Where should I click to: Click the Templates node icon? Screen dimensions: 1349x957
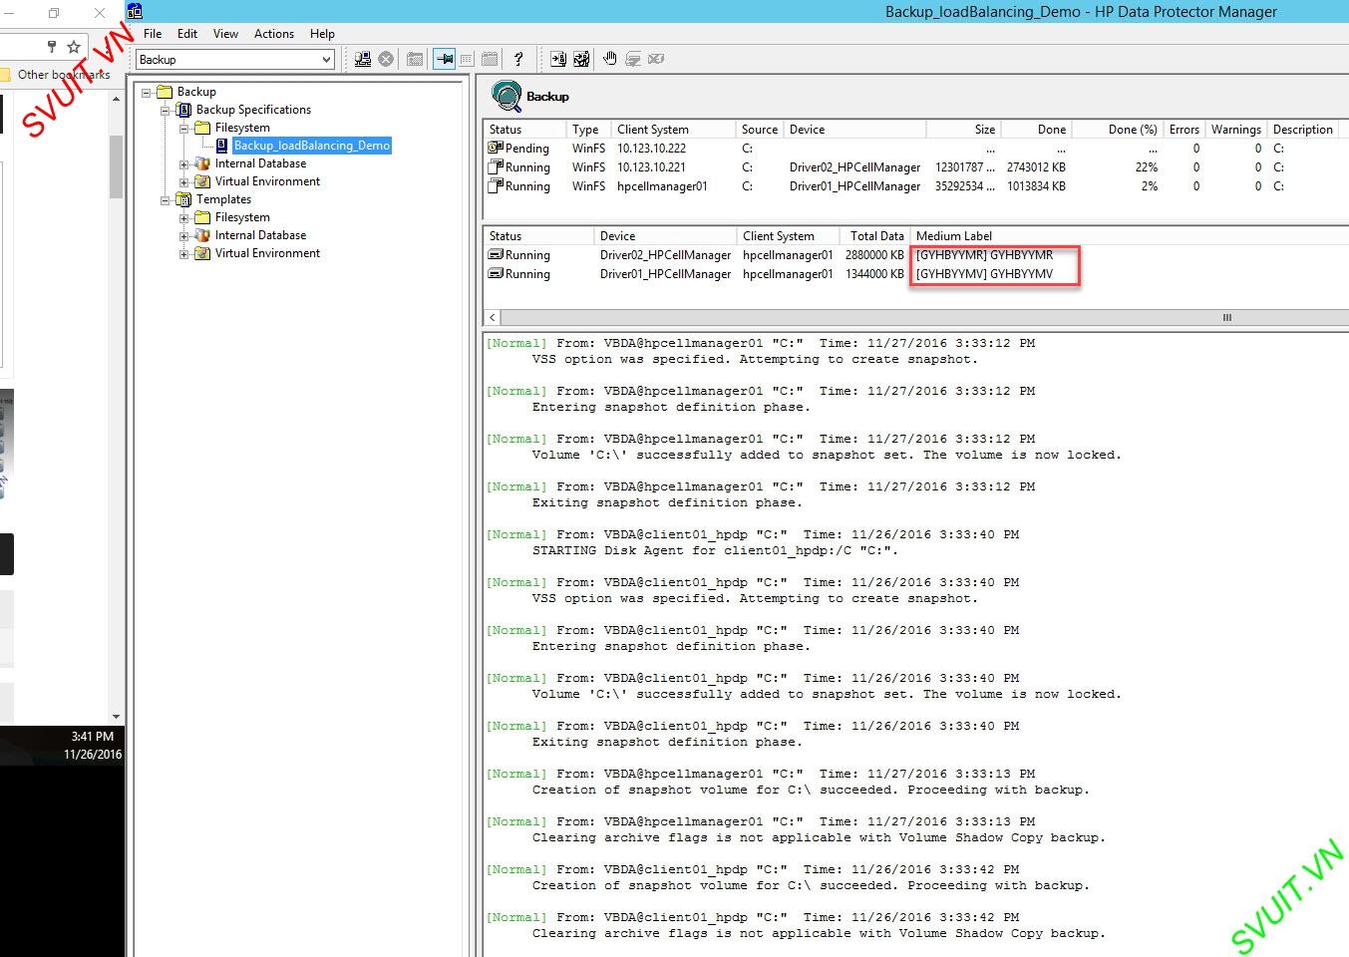[x=183, y=199]
